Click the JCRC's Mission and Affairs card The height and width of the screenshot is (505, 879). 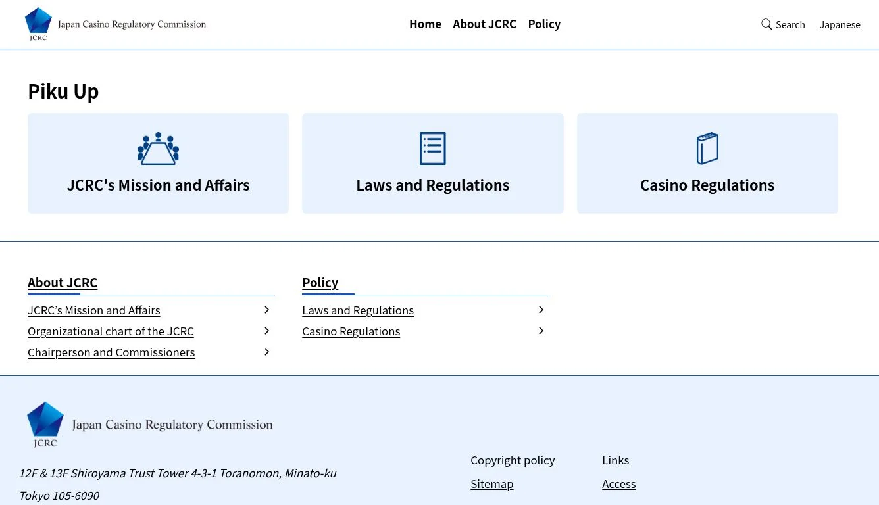(158, 163)
